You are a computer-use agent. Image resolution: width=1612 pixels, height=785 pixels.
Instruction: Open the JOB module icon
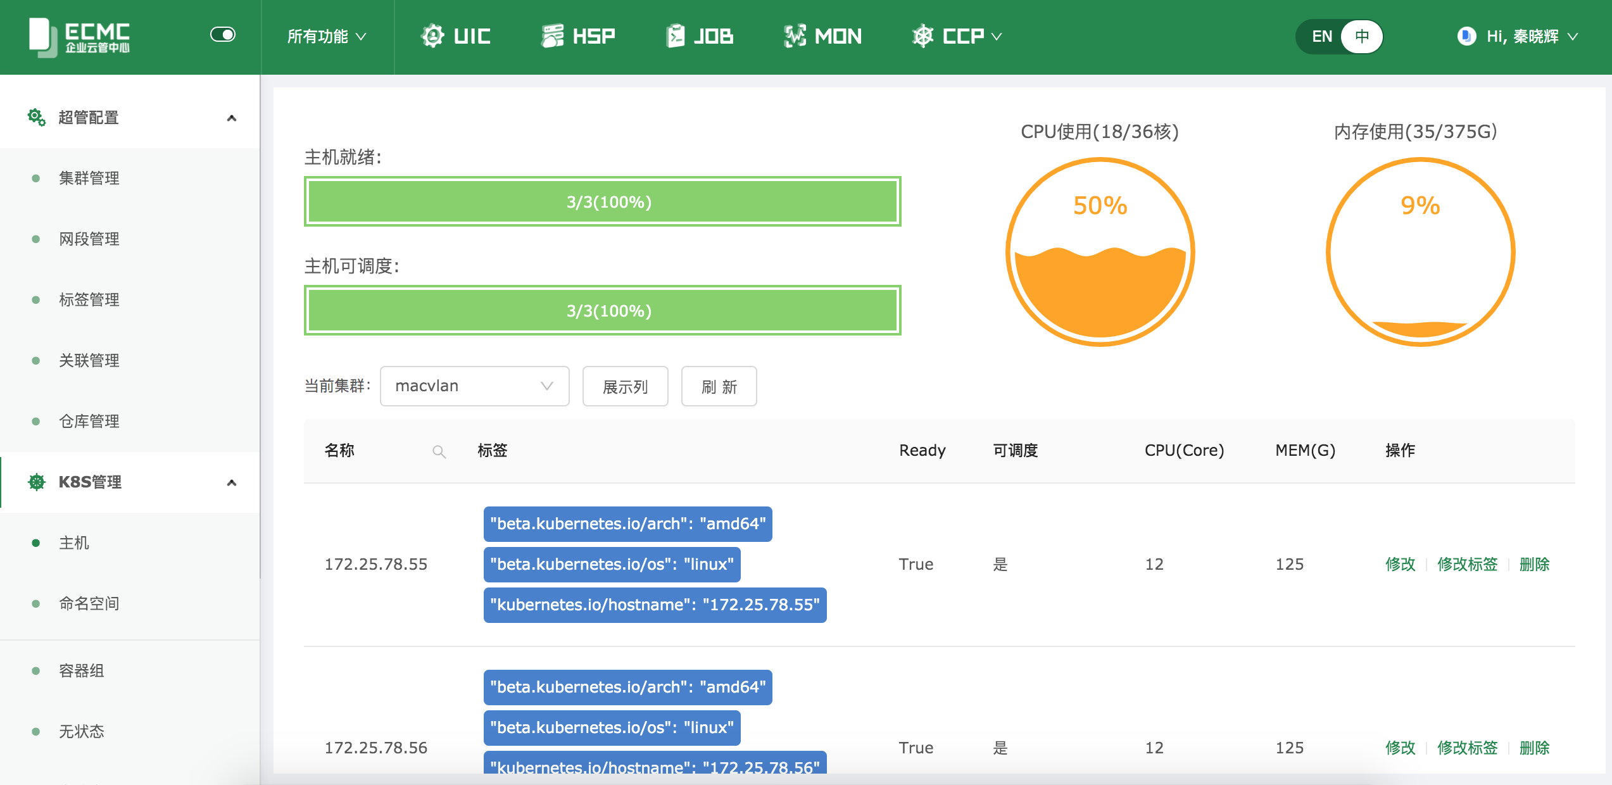click(676, 36)
